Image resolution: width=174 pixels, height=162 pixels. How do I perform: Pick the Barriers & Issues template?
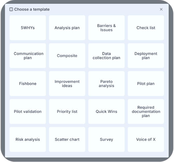coord(106,28)
